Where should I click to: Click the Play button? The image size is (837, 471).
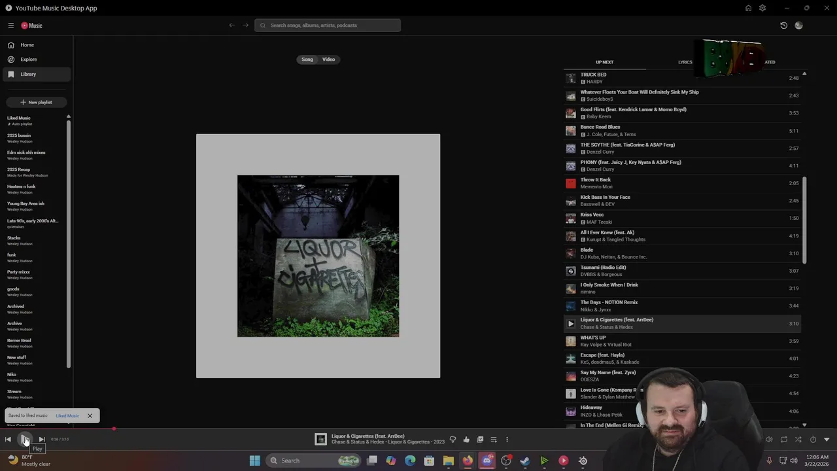tap(24, 440)
